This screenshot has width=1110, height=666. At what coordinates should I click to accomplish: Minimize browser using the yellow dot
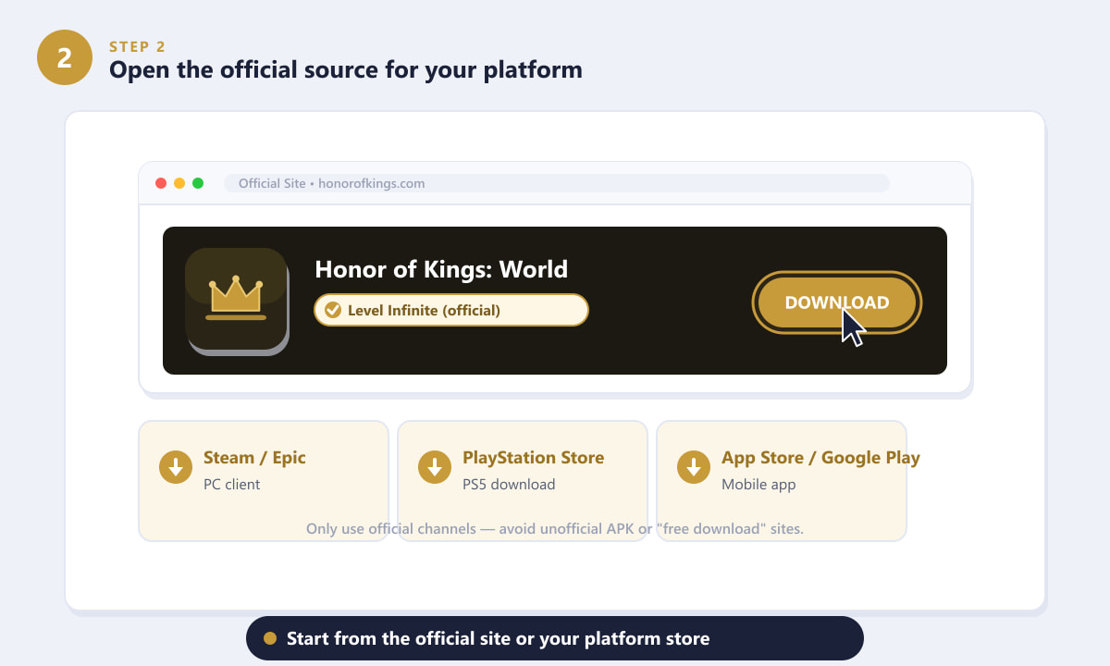179,183
